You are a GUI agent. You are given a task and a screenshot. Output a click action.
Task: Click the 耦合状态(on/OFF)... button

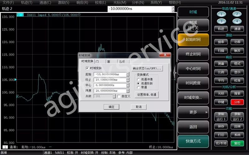(x=147, y=68)
